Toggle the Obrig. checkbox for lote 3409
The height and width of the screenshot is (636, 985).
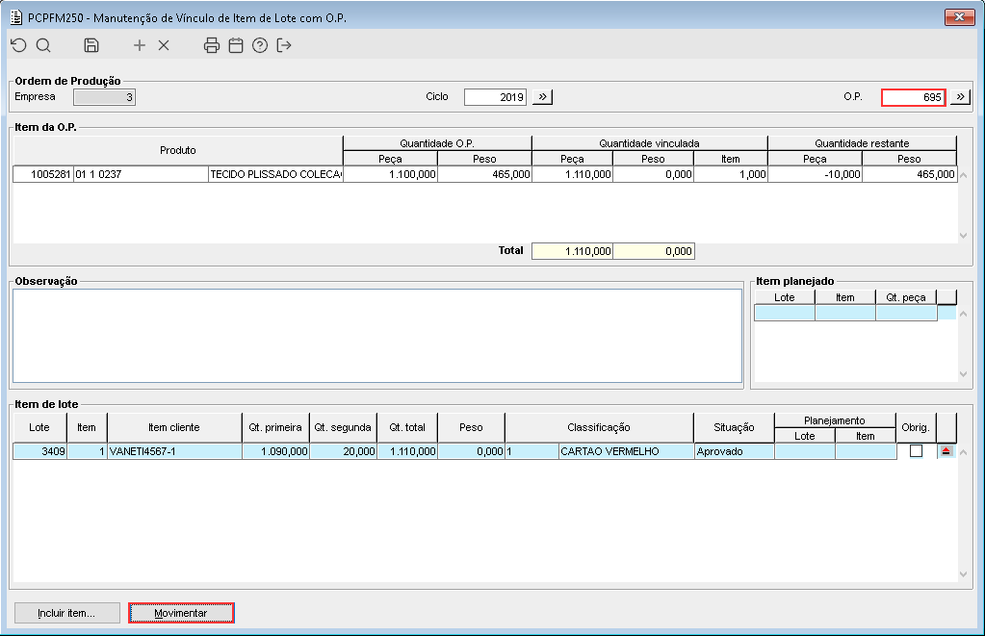click(916, 451)
